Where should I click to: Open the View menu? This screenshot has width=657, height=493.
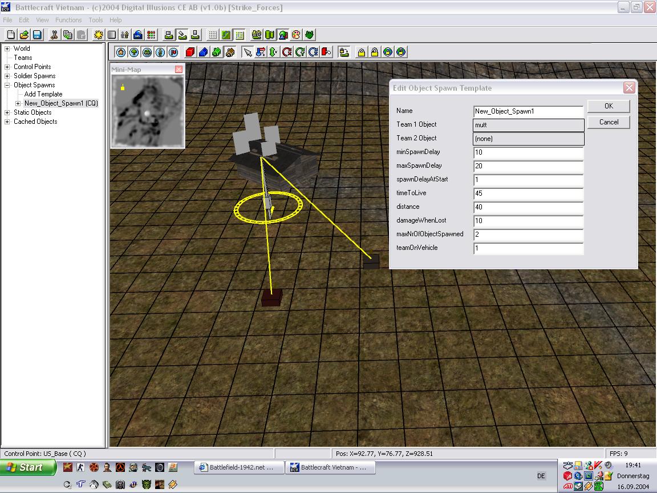tap(42, 20)
